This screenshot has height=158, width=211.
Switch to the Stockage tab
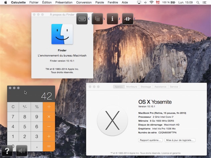146,87
